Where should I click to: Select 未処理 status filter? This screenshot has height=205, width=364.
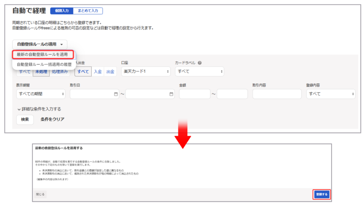pos(41,72)
